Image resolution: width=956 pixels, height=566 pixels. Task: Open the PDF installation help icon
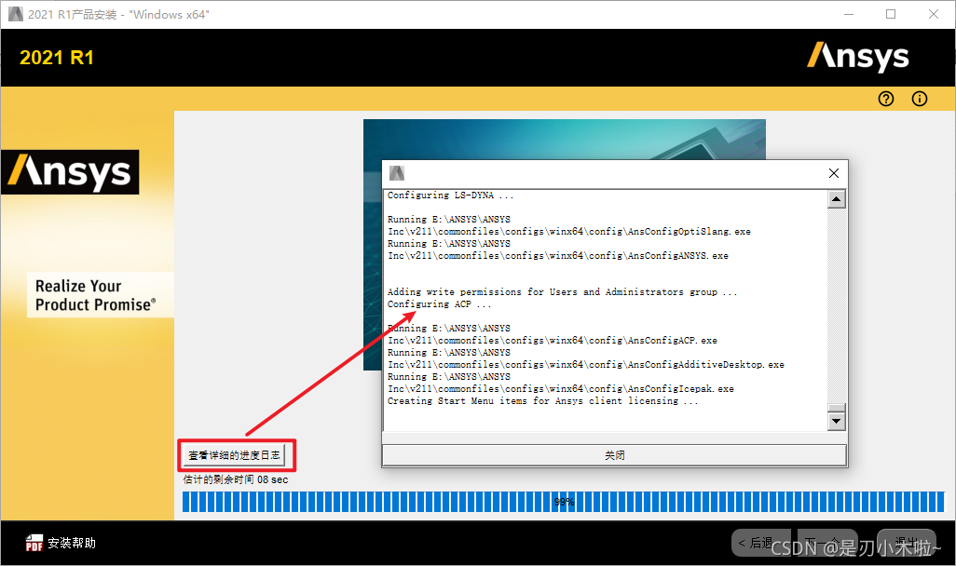coord(34,543)
